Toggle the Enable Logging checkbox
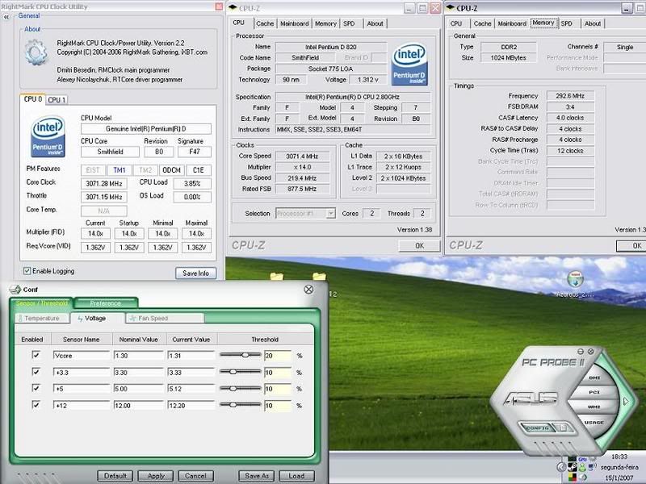Image resolution: width=646 pixels, height=484 pixels. [27, 271]
